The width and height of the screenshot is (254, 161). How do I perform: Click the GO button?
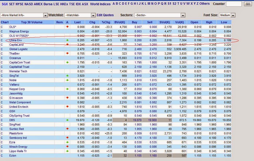click(248, 4)
